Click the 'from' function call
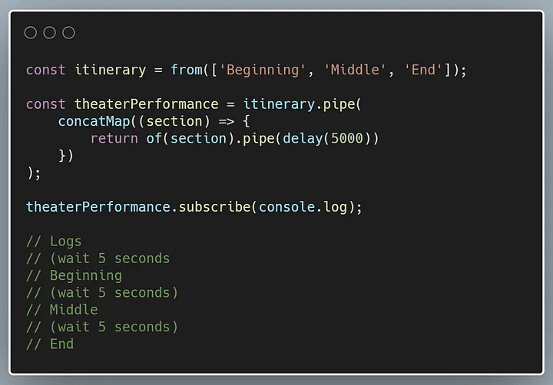Image resolution: width=553 pixels, height=385 pixels. pyautogui.click(x=186, y=70)
